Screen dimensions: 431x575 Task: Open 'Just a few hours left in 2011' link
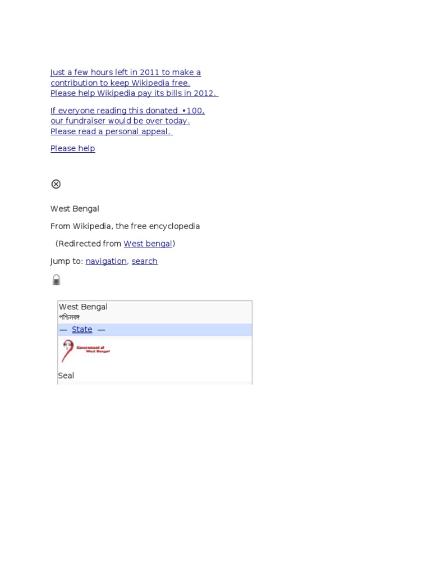click(125, 72)
